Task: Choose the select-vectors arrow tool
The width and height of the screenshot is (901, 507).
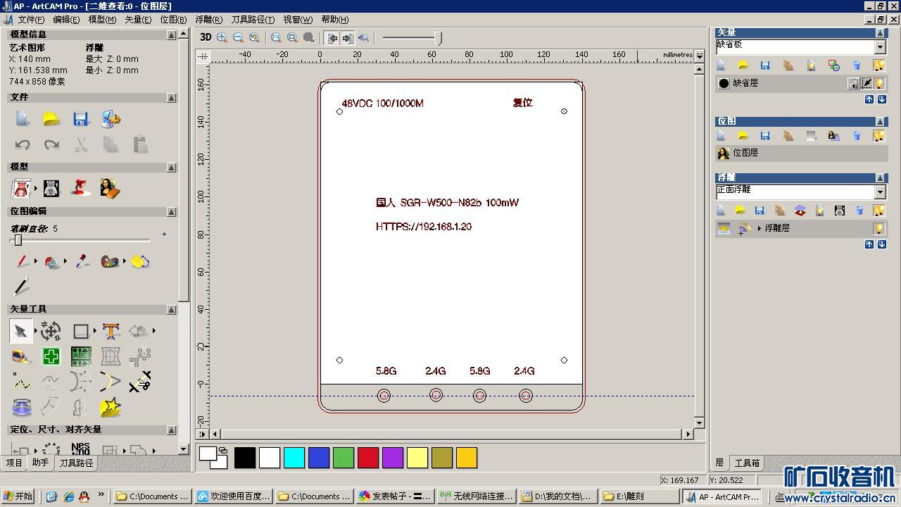Action: (x=21, y=331)
